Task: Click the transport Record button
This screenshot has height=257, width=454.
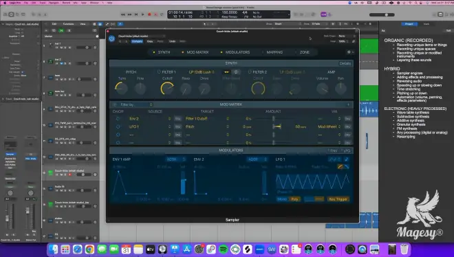Action: [149, 14]
